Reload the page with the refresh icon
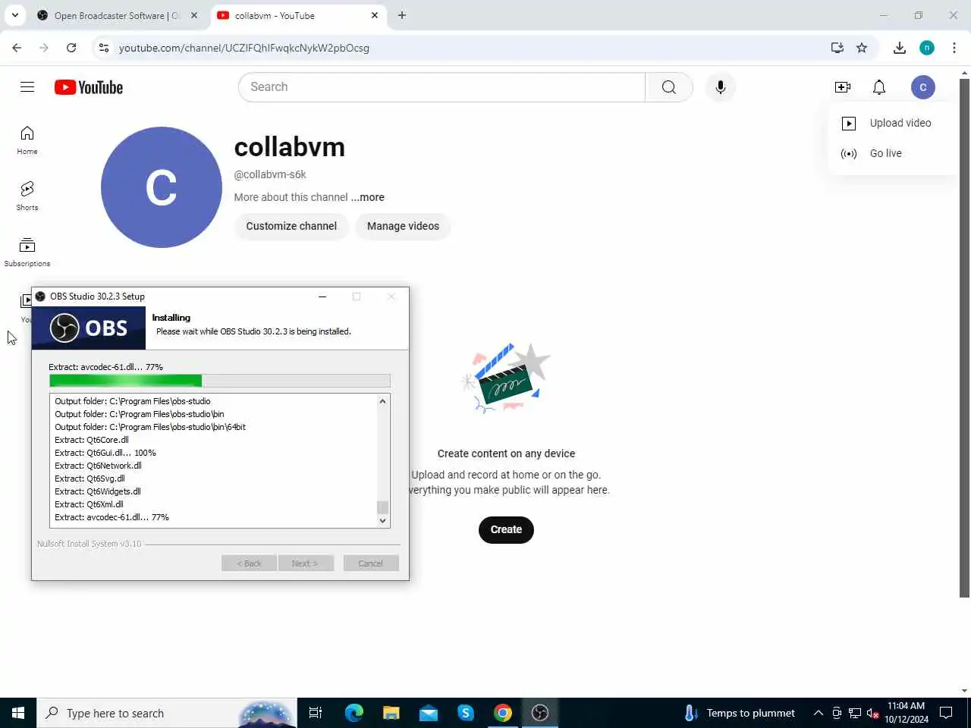Viewport: 971px width, 728px height. 71,48
